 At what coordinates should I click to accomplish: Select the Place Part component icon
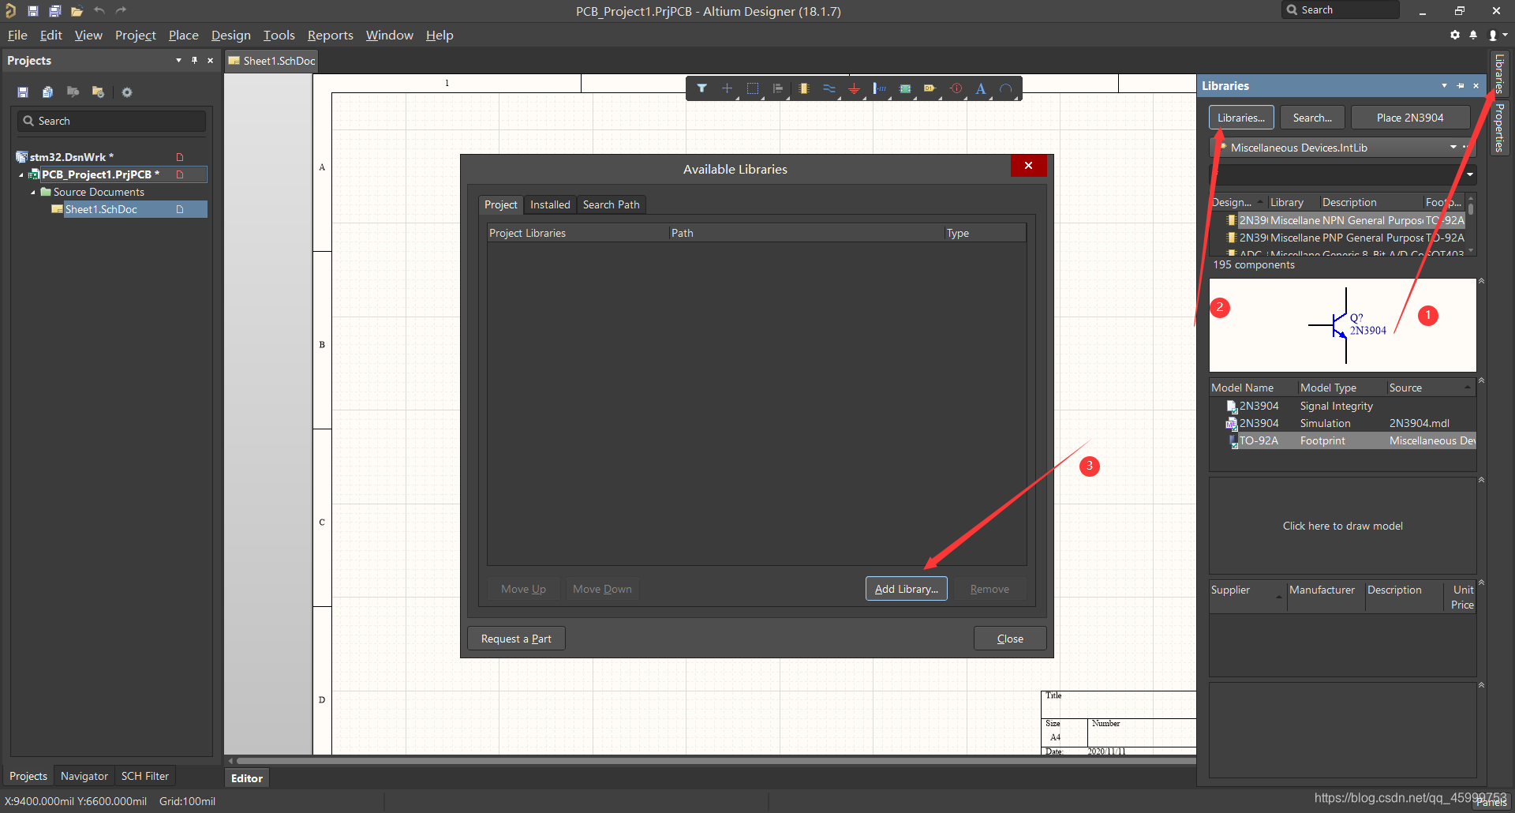pos(803,88)
